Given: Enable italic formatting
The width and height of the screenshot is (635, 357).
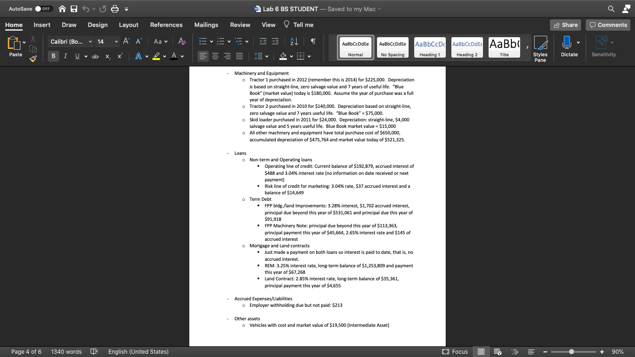Looking at the screenshot, I should (65, 56).
